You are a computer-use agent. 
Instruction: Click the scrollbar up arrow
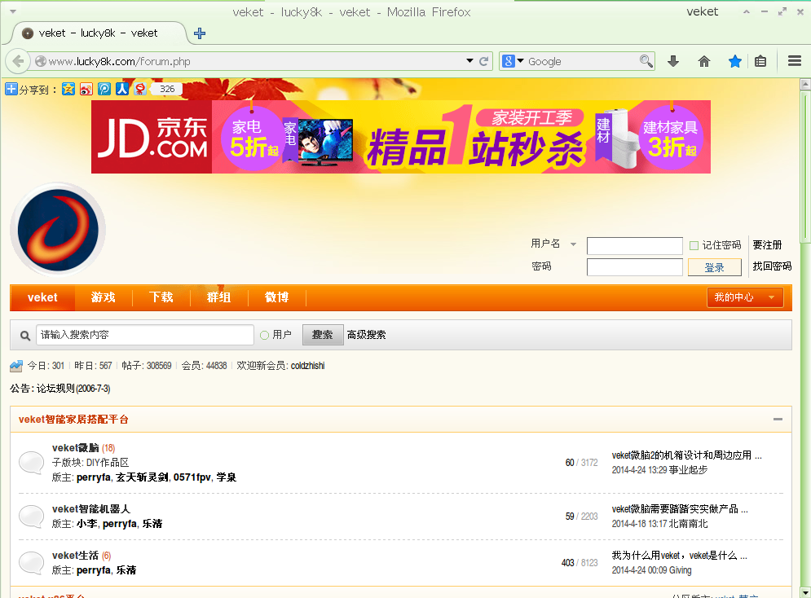(x=805, y=84)
